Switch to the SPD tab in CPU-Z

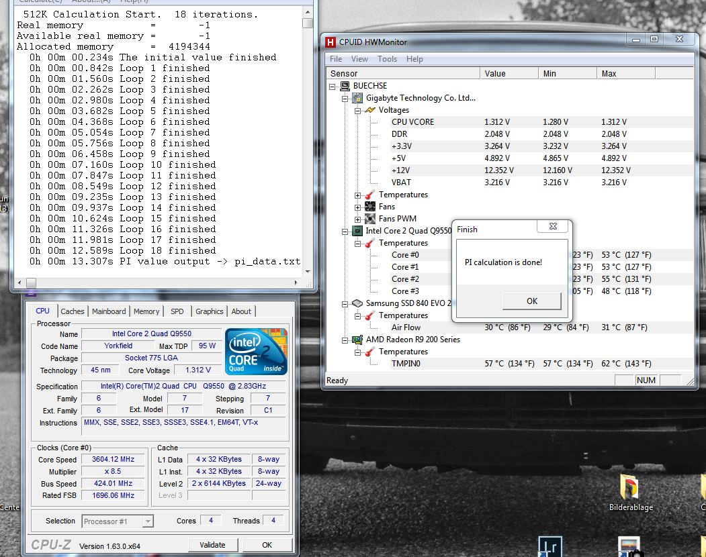[x=177, y=311]
